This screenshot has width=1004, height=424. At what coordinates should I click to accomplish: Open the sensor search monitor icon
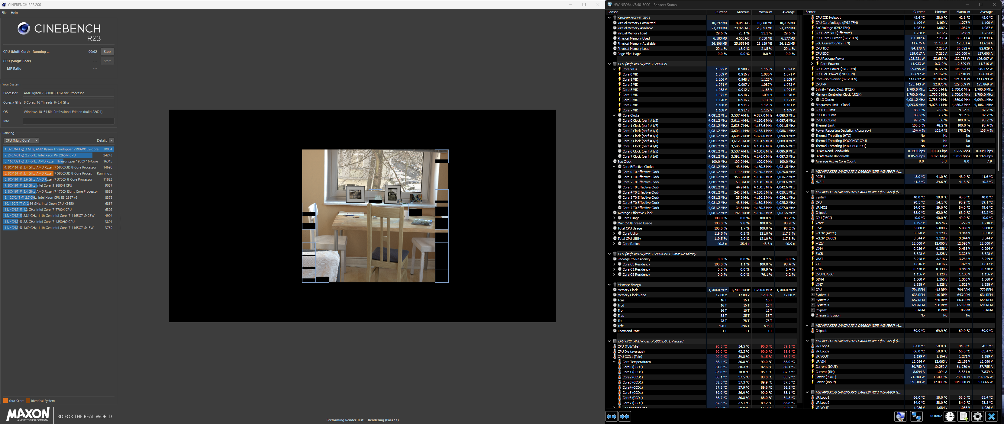pos(900,416)
